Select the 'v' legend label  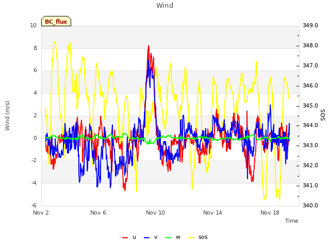(156, 237)
